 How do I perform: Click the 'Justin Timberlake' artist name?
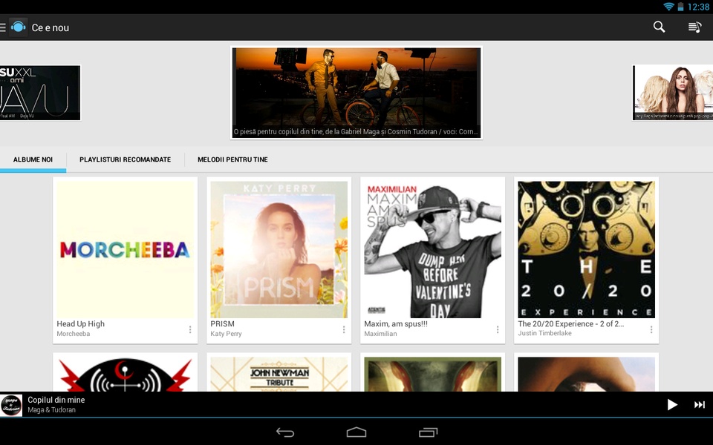pos(544,333)
